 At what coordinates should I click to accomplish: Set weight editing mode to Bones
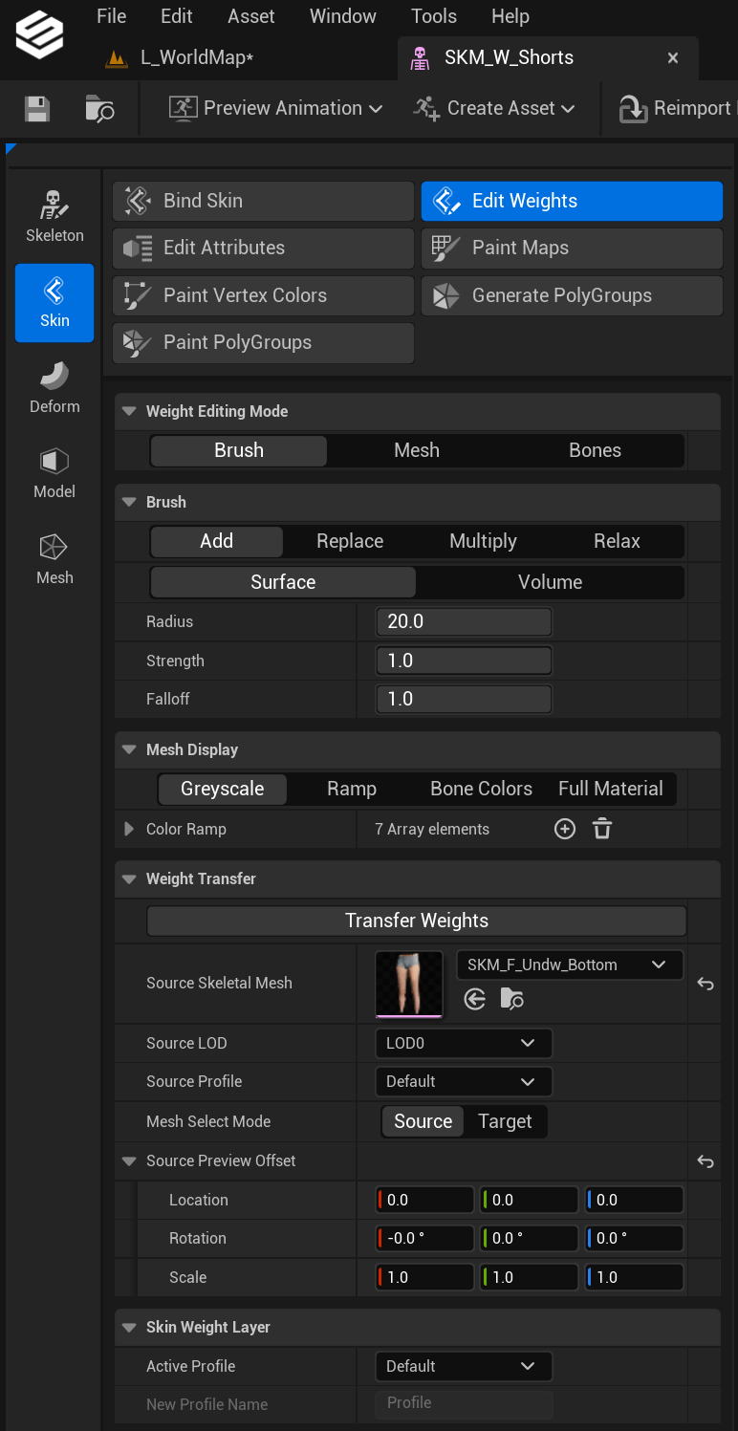tap(595, 450)
